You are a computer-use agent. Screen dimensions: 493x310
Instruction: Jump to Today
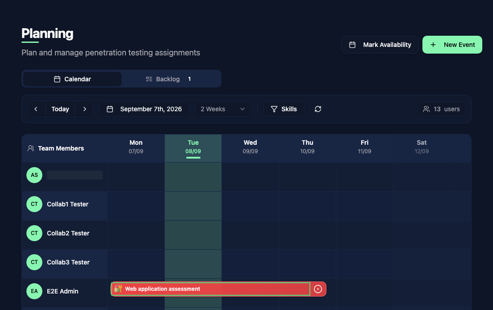60,109
